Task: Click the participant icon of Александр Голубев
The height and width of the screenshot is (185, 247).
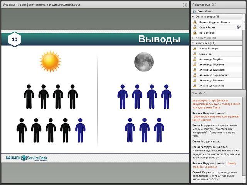Action: coord(195,59)
